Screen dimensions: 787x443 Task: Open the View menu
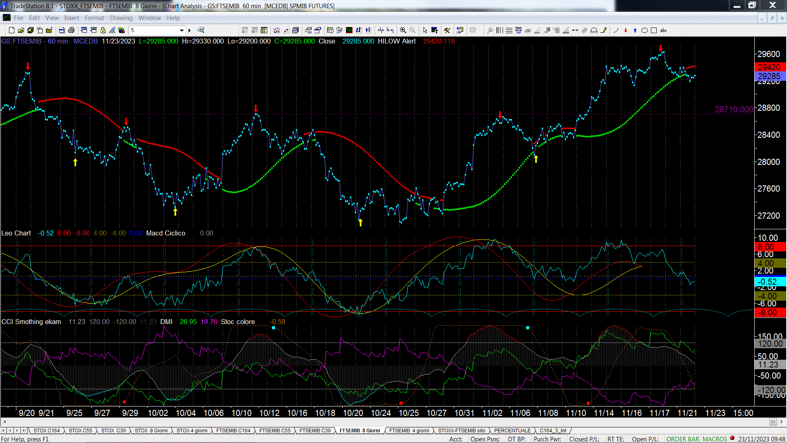point(52,18)
